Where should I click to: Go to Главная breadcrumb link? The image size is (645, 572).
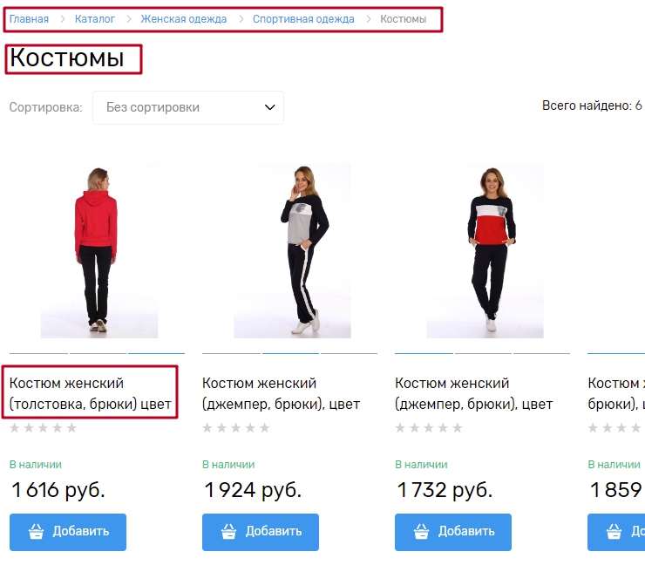click(29, 19)
